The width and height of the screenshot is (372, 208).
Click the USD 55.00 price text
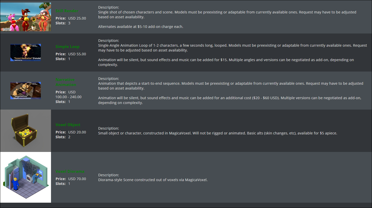click(x=77, y=54)
